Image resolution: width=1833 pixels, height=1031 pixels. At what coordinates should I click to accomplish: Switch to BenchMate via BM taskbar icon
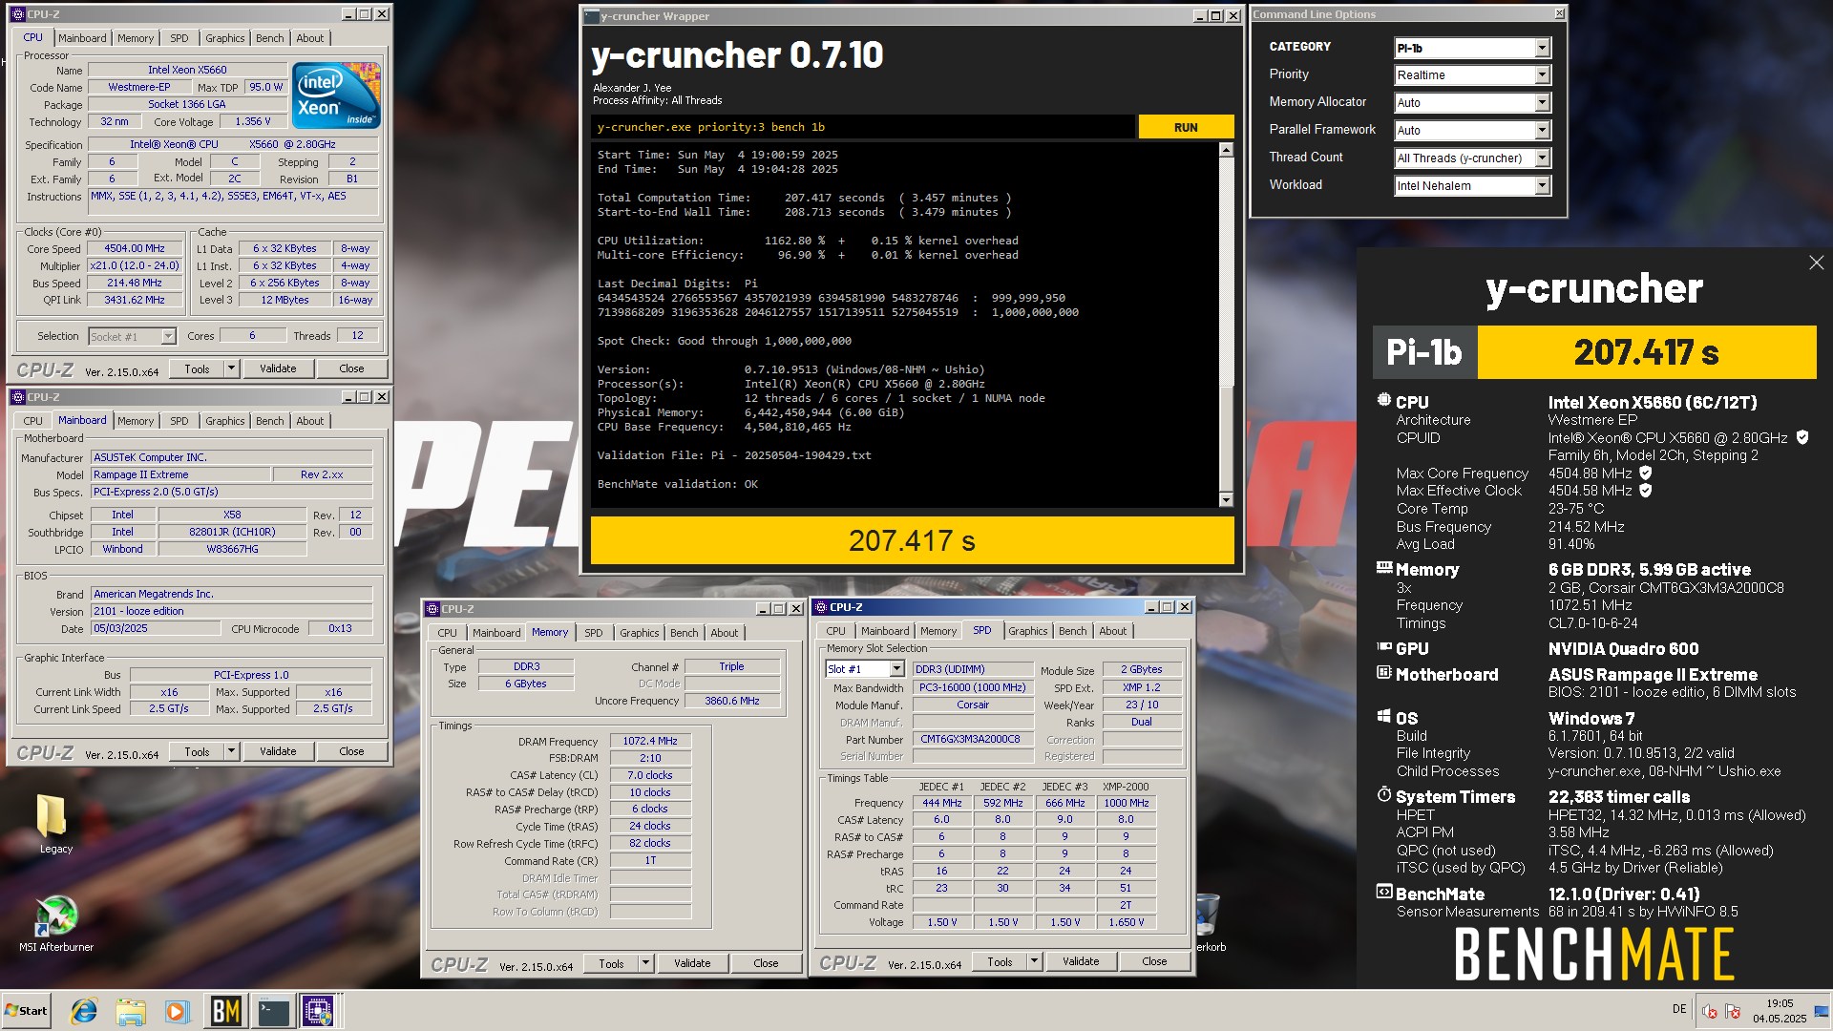coord(225,1011)
